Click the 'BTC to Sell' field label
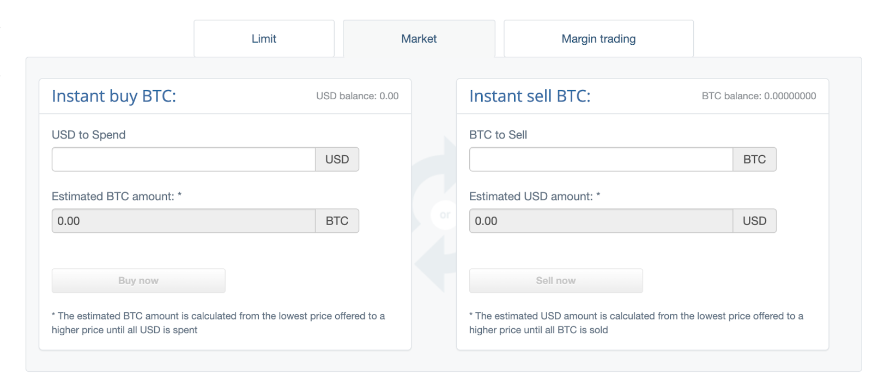This screenshot has width=872, height=386. coord(498,135)
